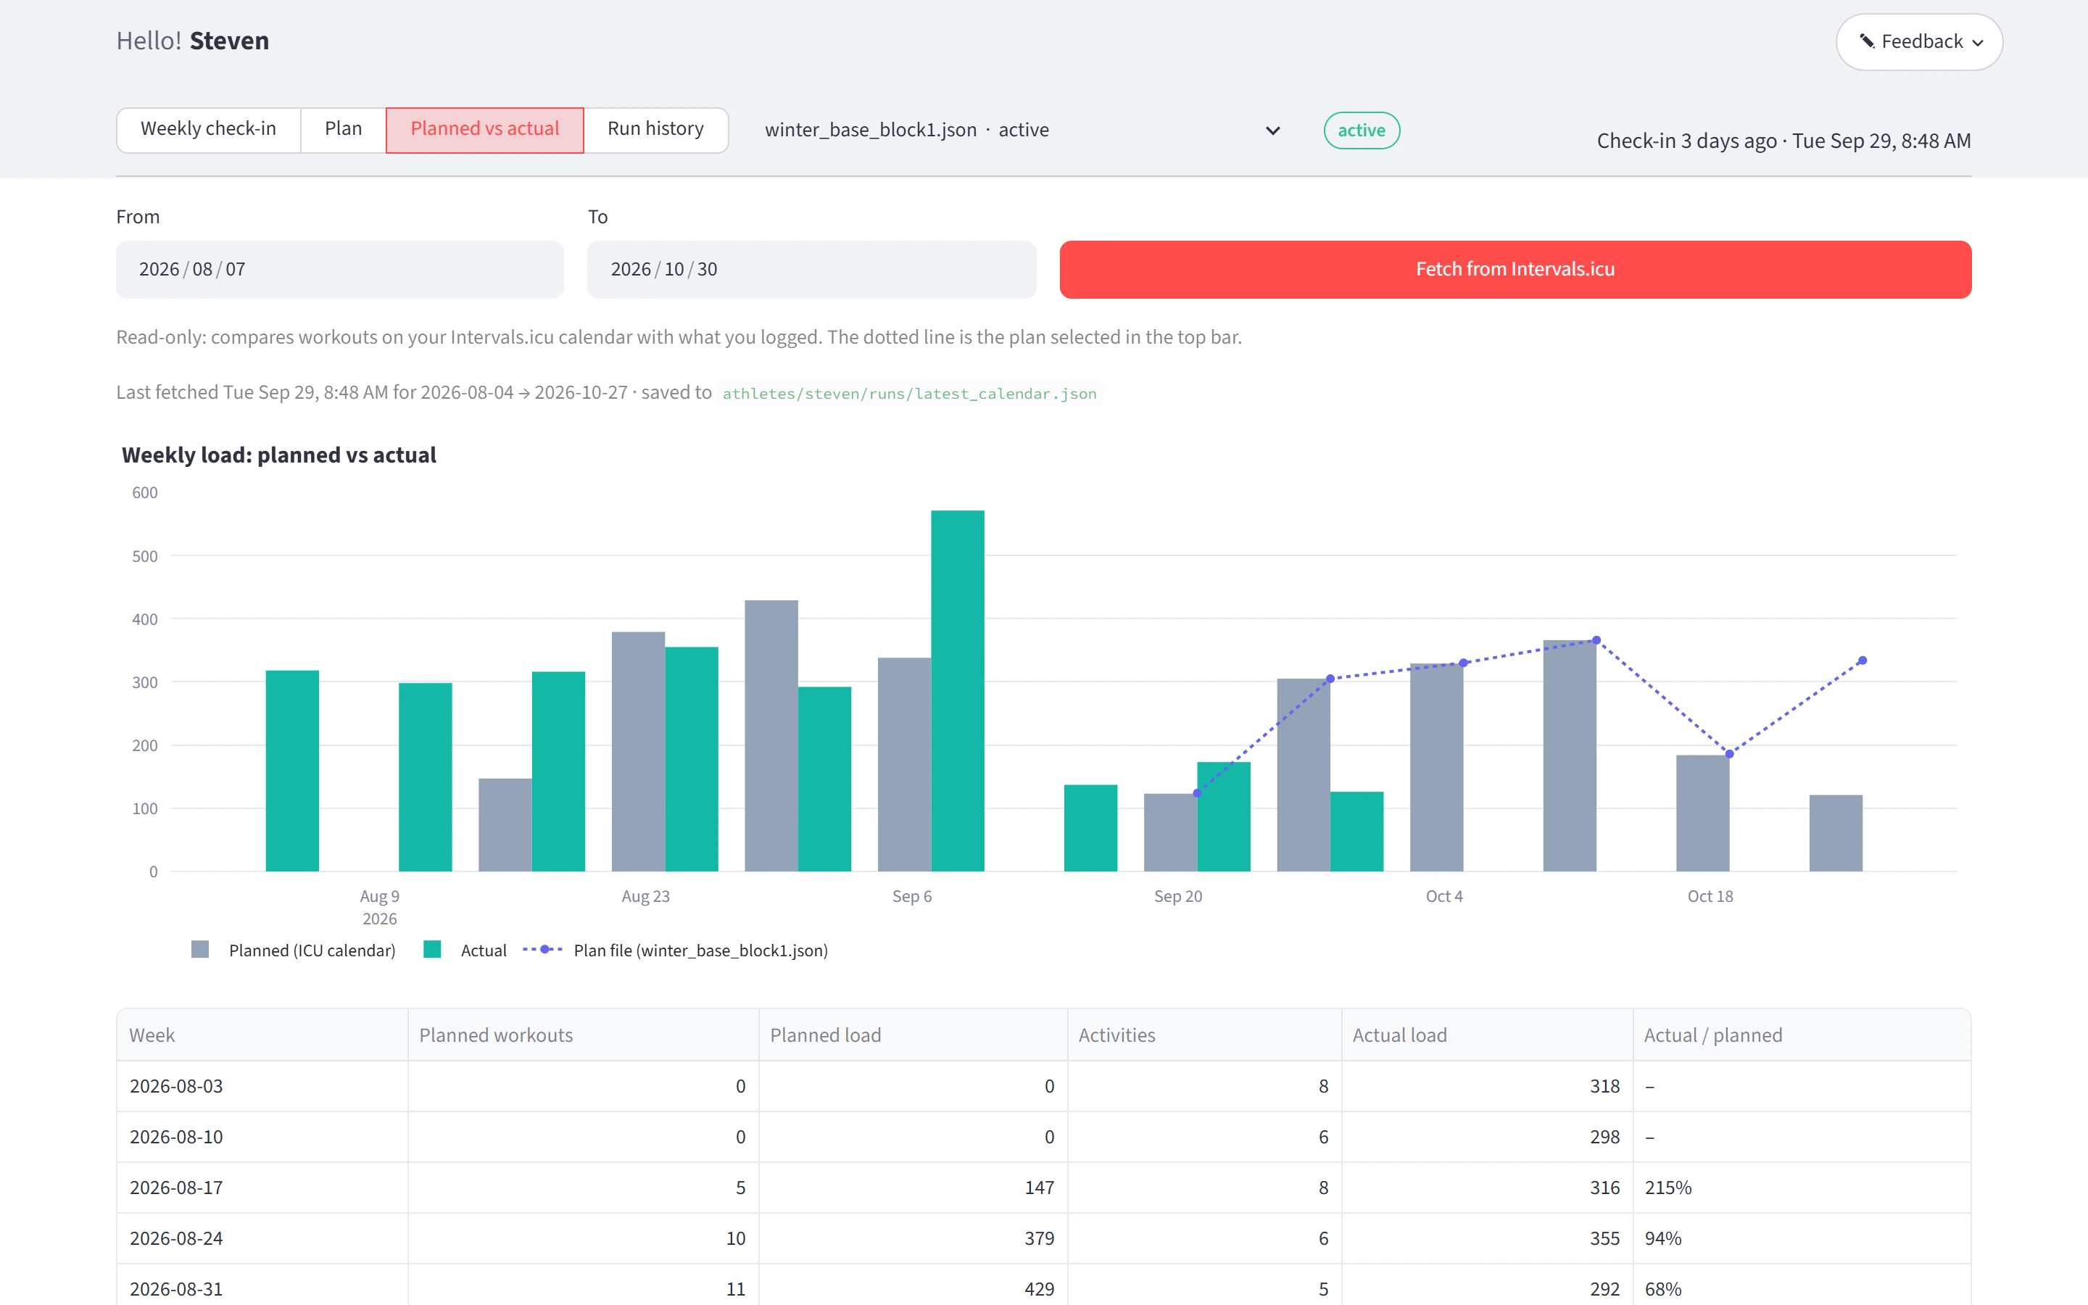This screenshot has width=2088, height=1305.
Task: Switch to the Weekly check-in tab
Action: (x=208, y=130)
